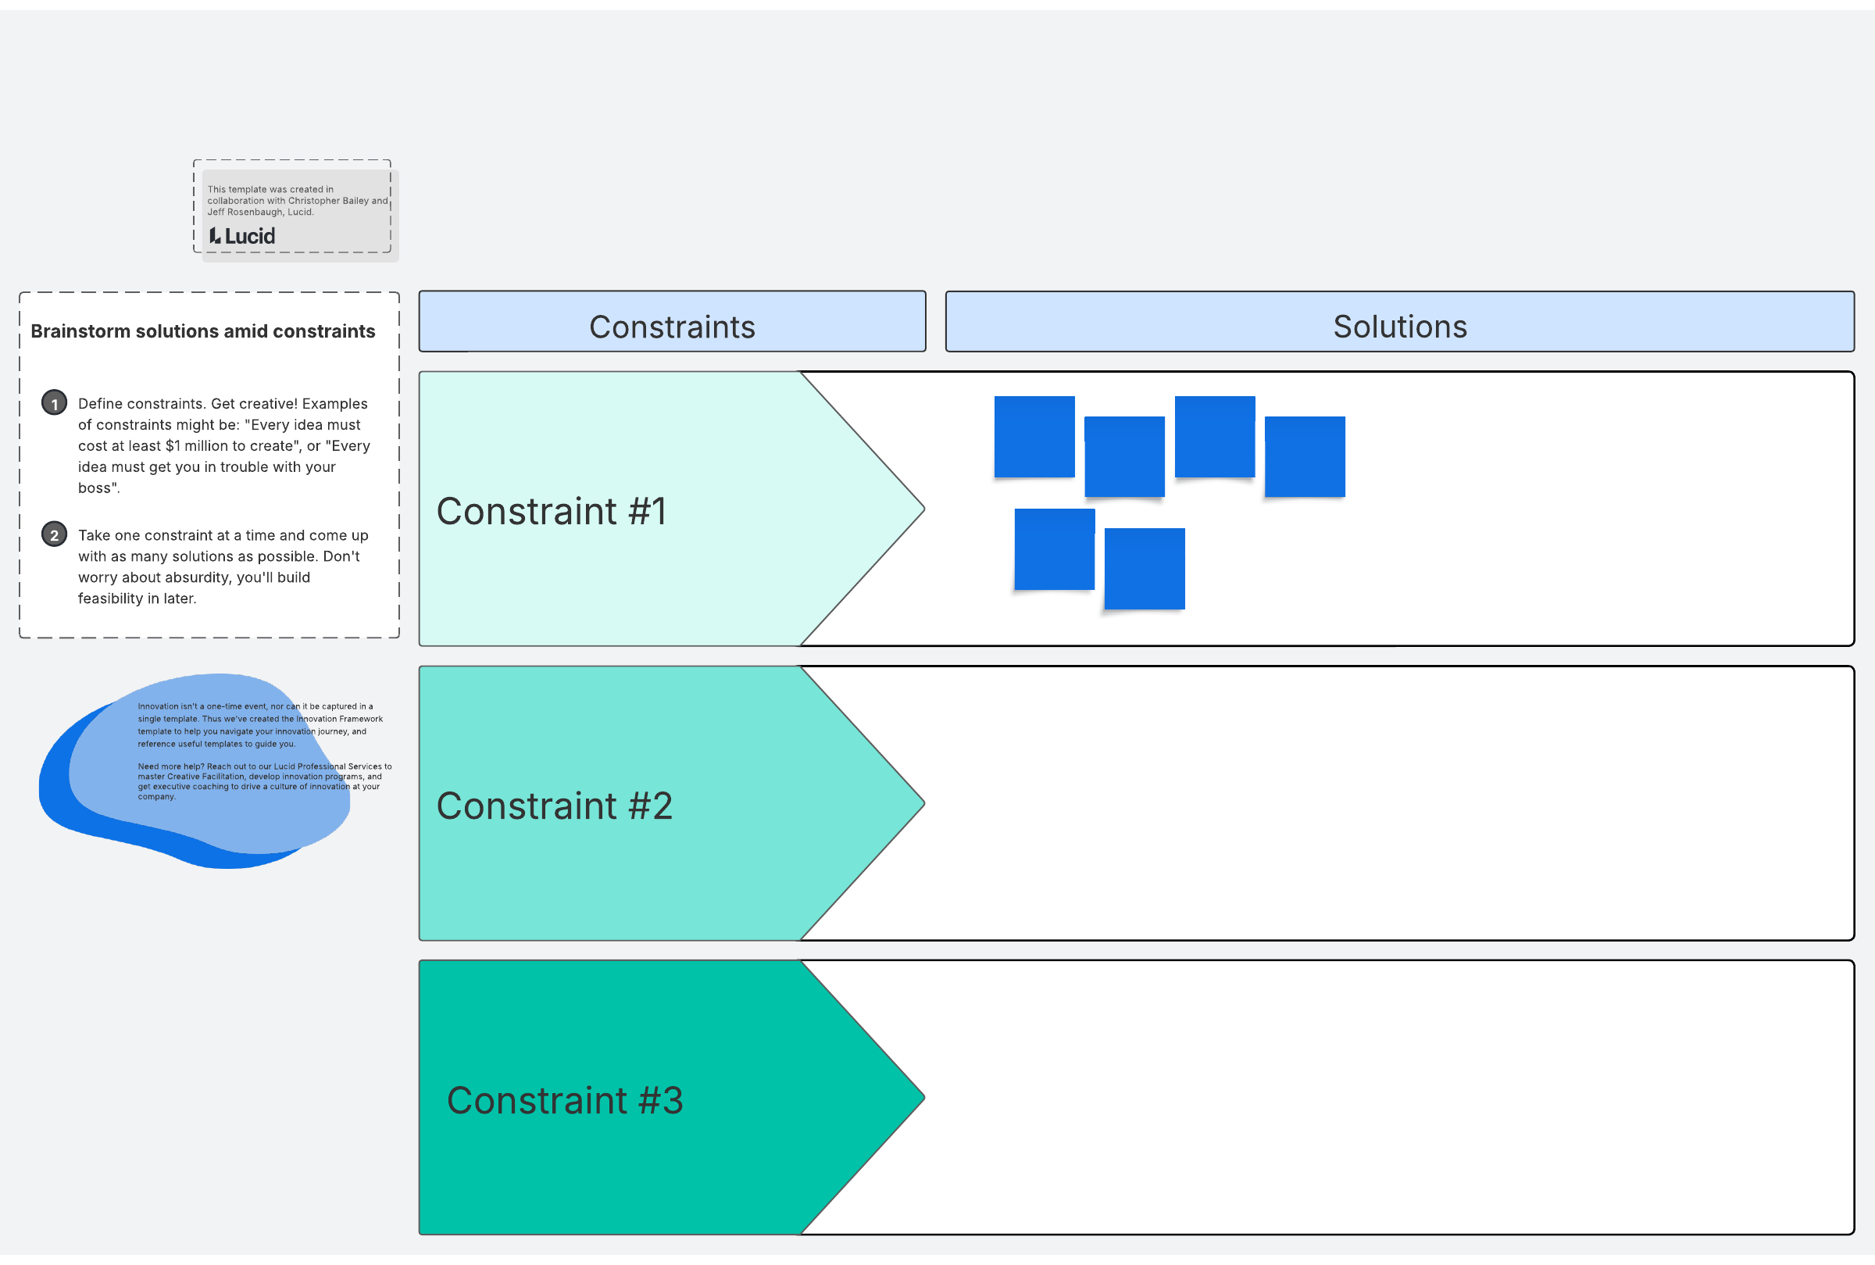Select the number 1 step circle
Viewport: 1875px width, 1265px height.
(54, 402)
